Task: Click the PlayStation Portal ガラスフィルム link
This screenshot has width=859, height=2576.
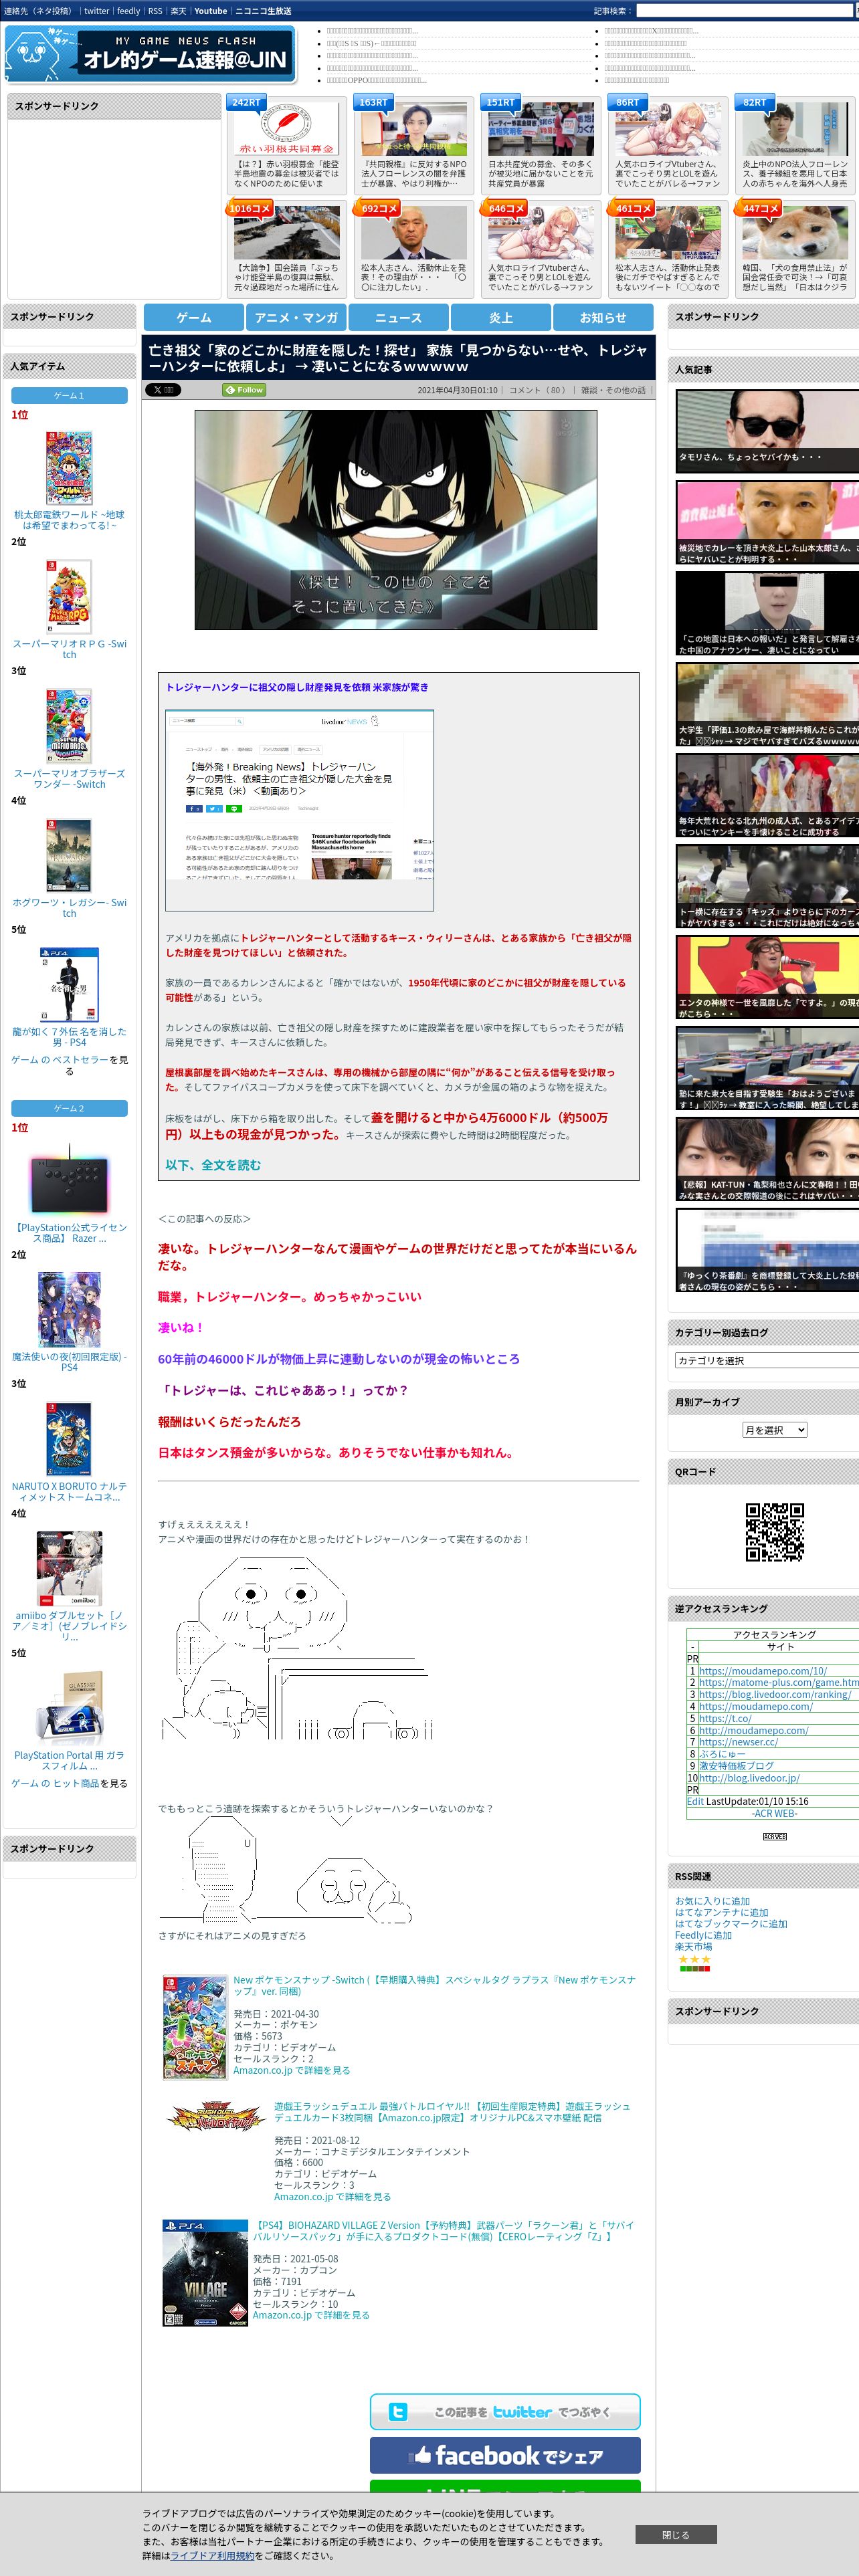Action: point(69,1761)
